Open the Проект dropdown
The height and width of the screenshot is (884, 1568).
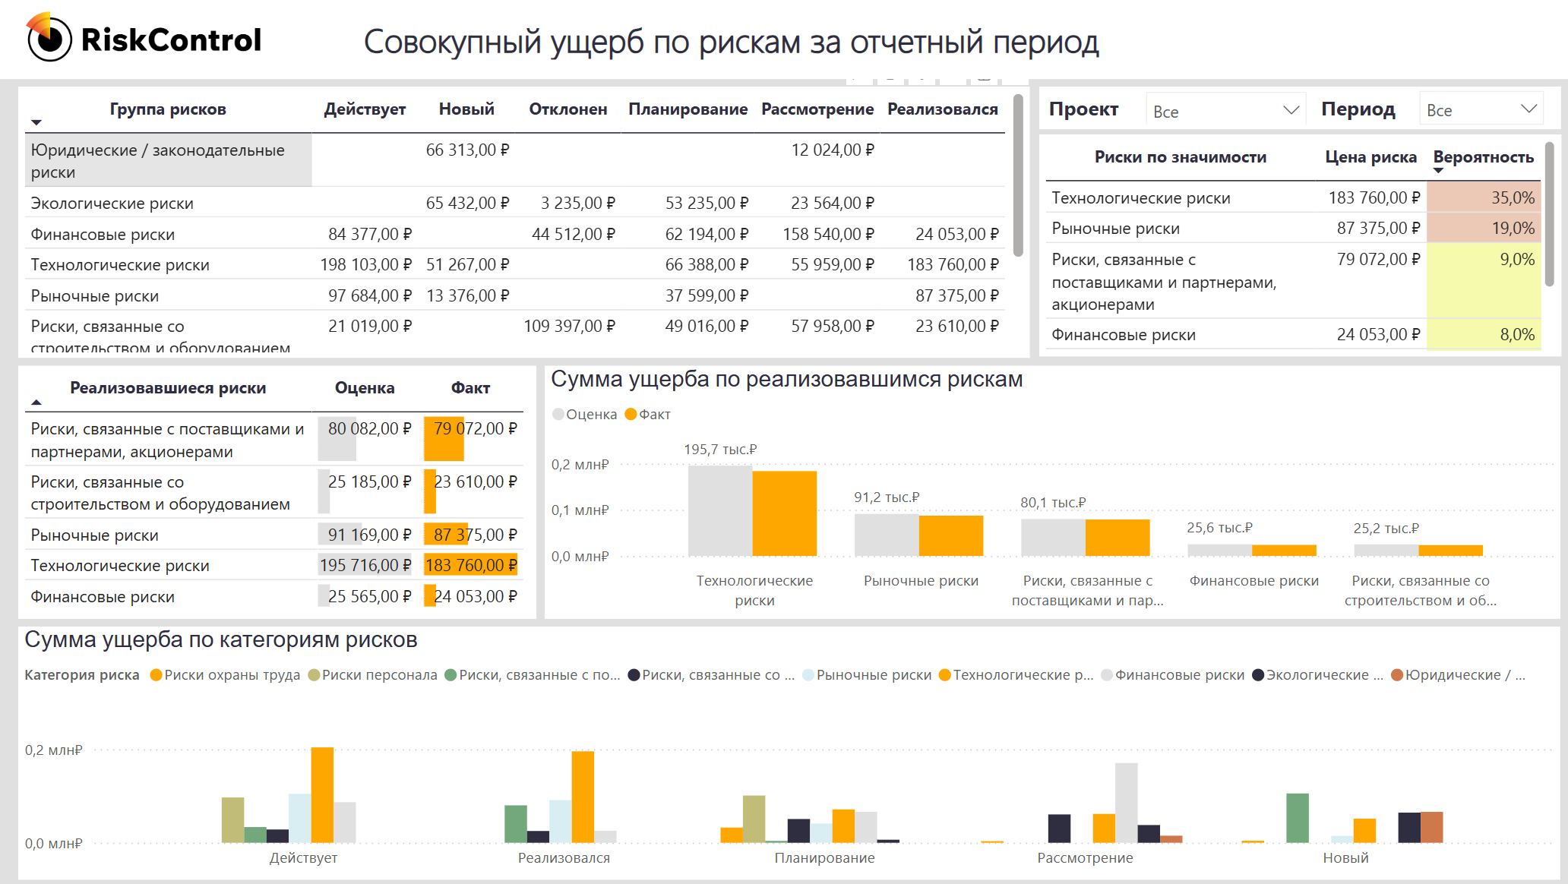1225,111
